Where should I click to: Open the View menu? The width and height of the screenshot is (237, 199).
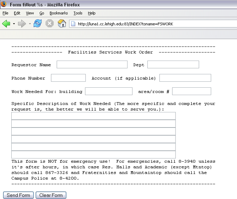click(30, 13)
